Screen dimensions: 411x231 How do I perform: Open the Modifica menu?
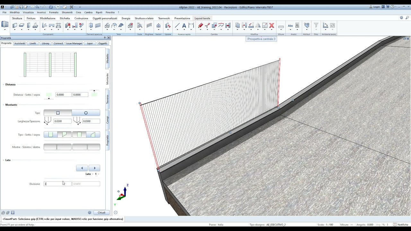[15, 13]
